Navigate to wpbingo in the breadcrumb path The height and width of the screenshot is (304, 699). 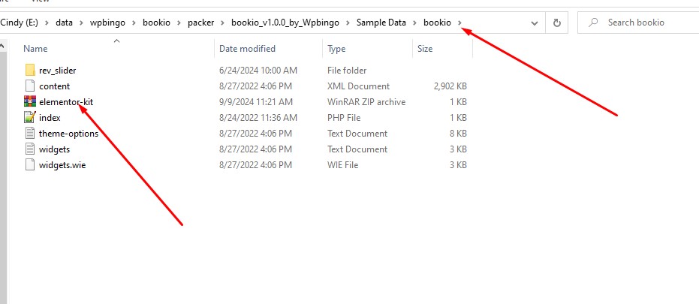coord(108,23)
